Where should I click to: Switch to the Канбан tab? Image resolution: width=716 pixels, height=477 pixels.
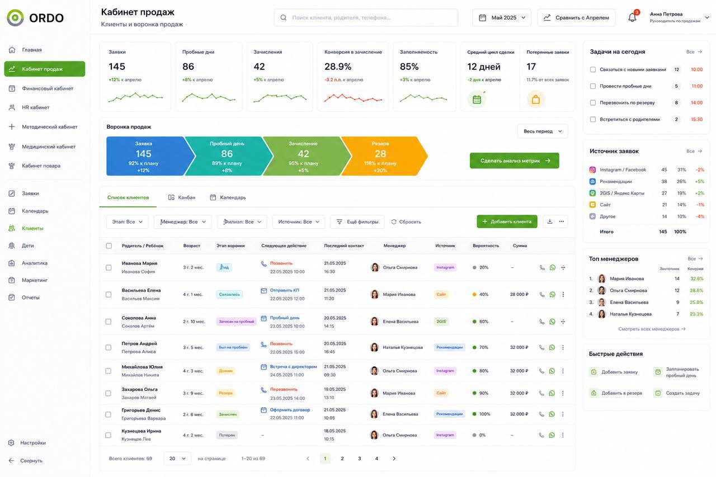(182, 197)
